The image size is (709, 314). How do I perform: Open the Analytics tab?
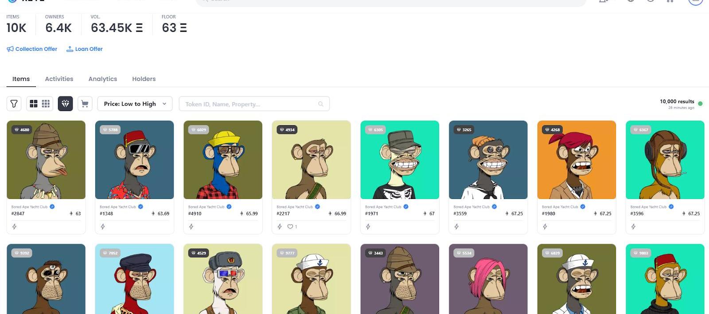103,79
